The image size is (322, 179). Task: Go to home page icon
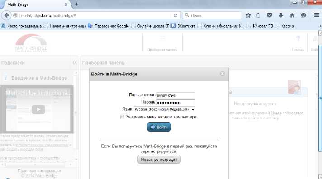(292, 15)
